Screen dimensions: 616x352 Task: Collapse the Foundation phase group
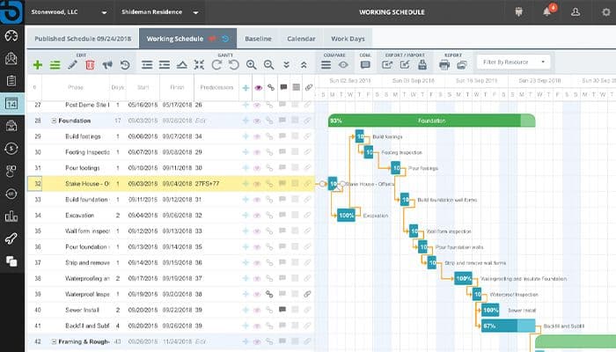pos(54,121)
